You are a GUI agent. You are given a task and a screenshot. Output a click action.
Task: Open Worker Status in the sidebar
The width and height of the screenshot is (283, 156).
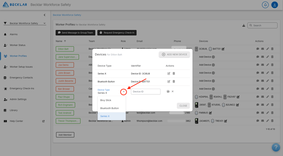pyautogui.click(x=18, y=45)
